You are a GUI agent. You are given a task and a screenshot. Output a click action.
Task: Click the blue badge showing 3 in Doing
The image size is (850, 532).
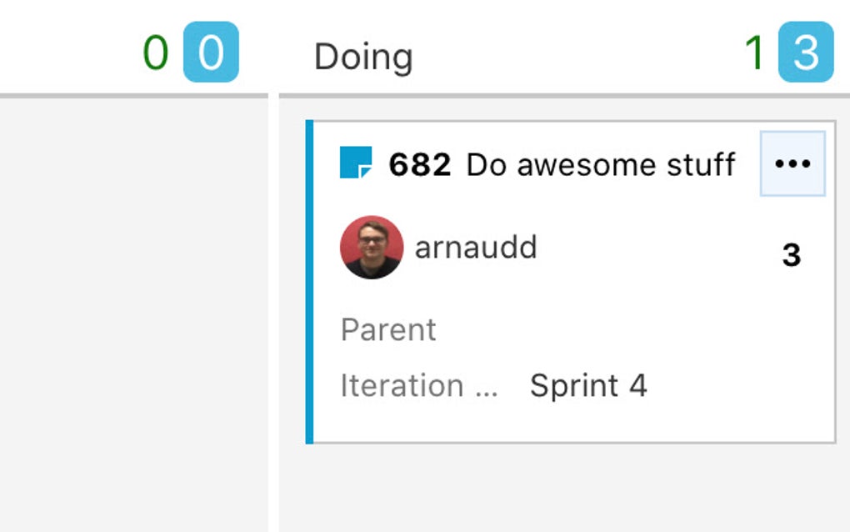(x=805, y=53)
